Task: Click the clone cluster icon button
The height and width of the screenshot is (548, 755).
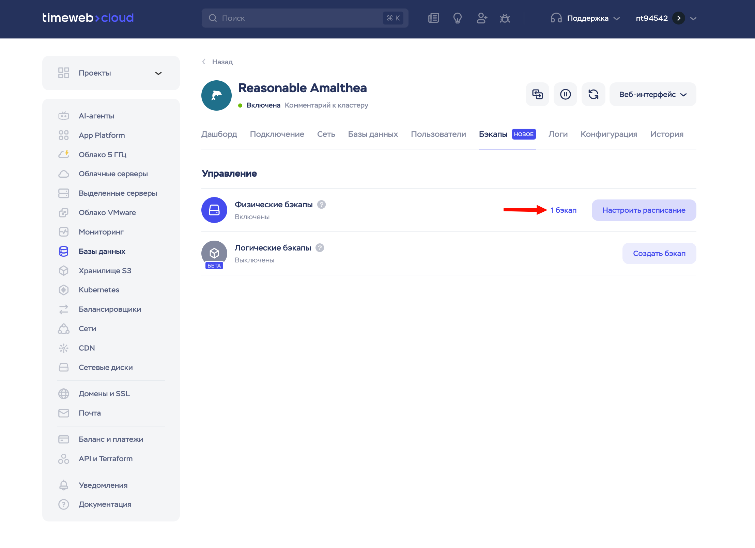Action: tap(537, 94)
